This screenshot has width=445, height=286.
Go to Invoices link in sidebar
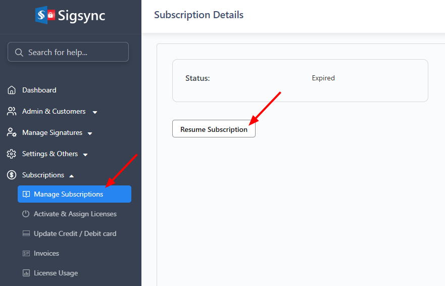46,253
